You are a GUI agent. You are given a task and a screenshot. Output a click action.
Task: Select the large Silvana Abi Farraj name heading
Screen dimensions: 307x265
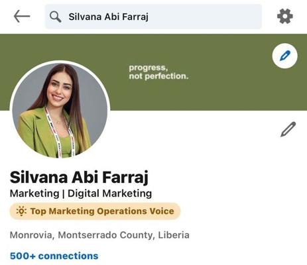tap(79, 178)
